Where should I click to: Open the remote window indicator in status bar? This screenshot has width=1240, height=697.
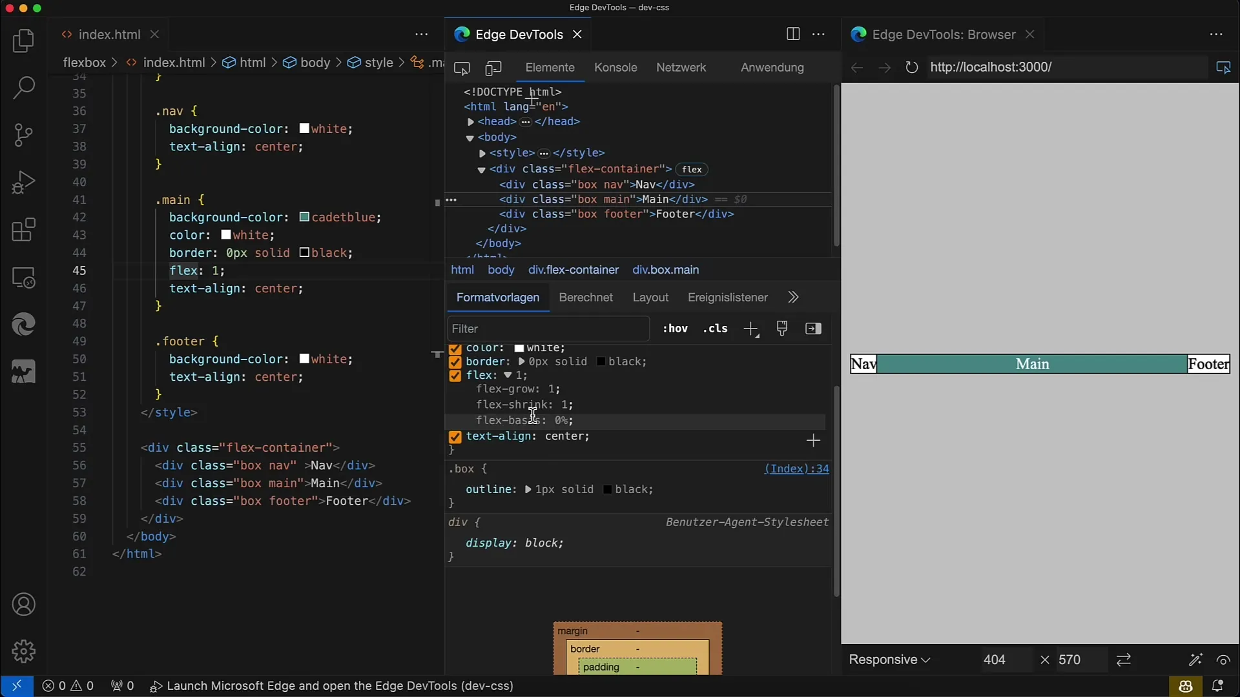click(17, 686)
